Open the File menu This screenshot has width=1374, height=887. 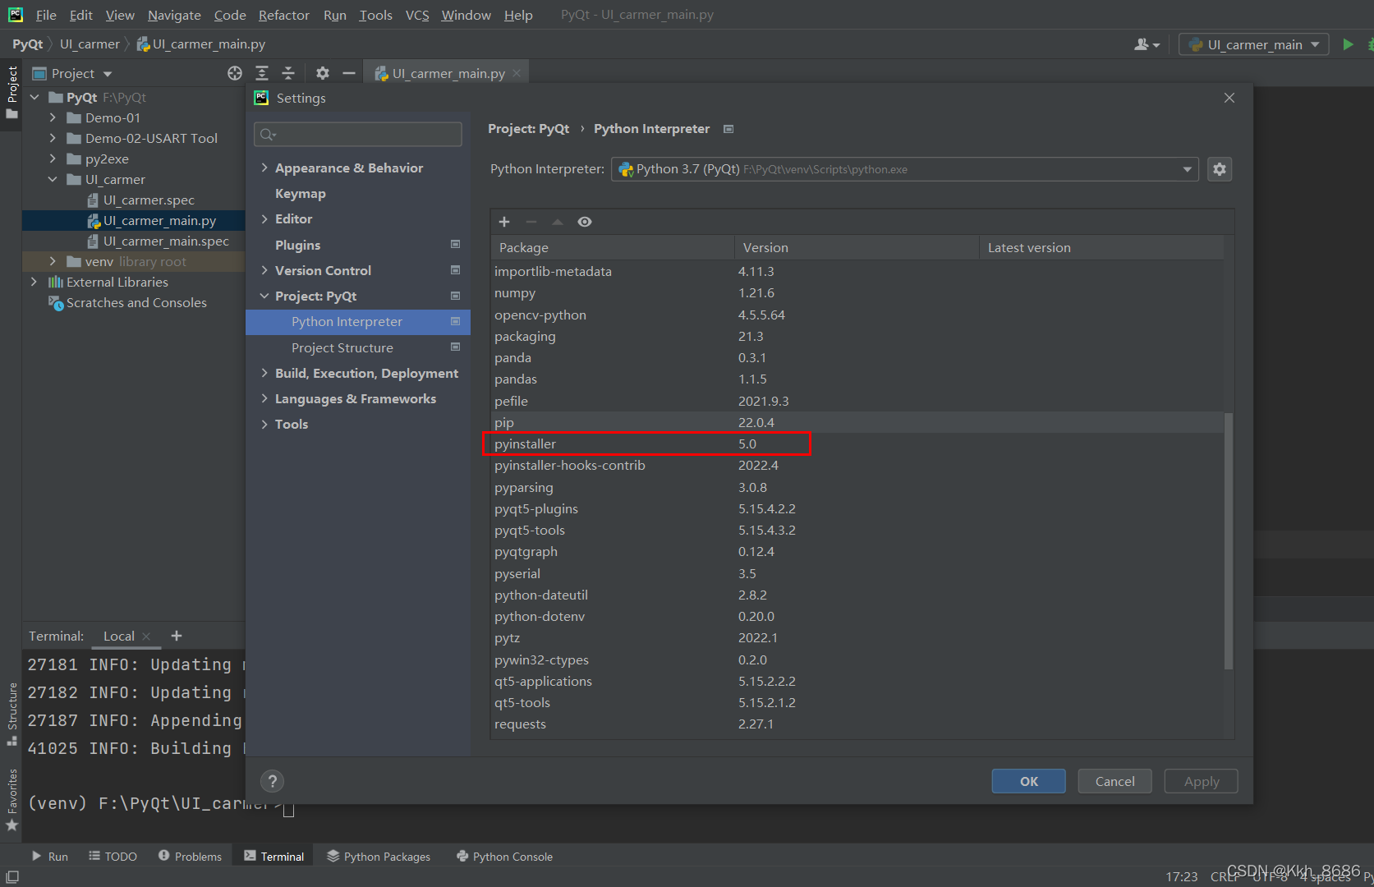coord(46,15)
